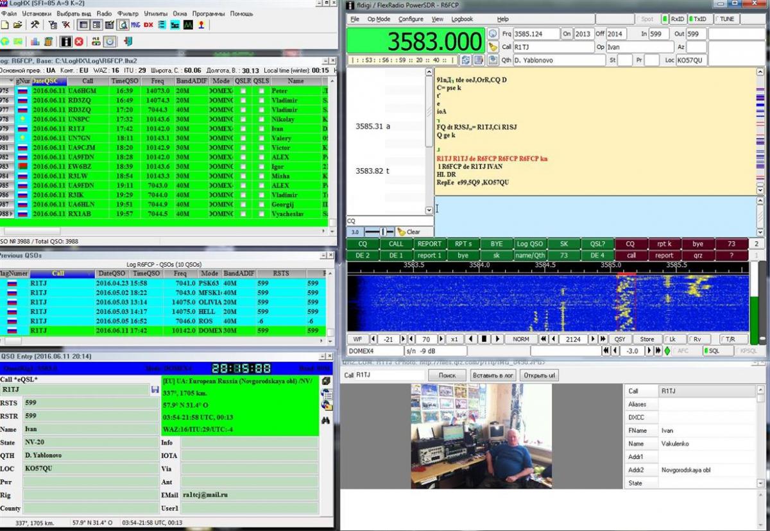The height and width of the screenshot is (531, 770).
Task: Click the exit door icon in LogHX toolbar
Action: pos(128,42)
